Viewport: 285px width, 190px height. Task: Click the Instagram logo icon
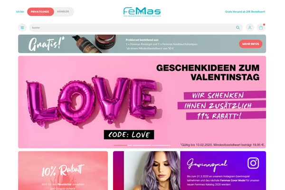(253, 163)
